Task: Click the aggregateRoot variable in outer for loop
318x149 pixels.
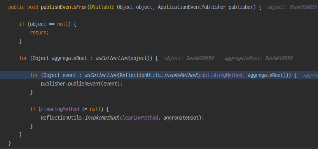Action: (69, 58)
